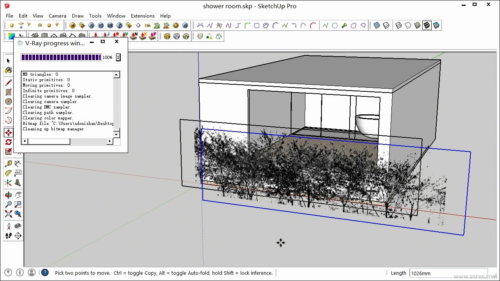This screenshot has height=281, width=500.
Task: Click the geo-location status bar icon
Action: [x=8, y=272]
